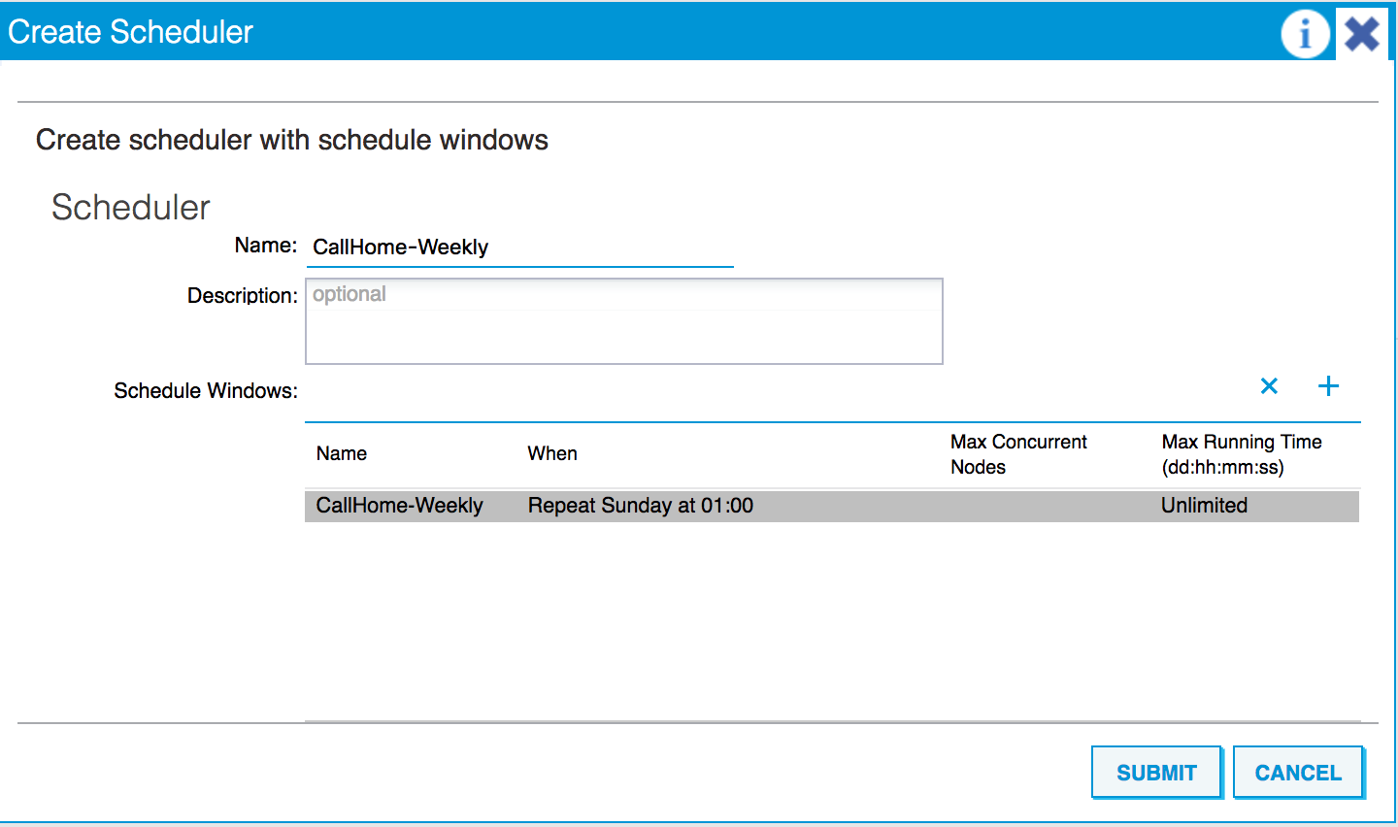Focus the Description text area
This screenshot has height=827, width=1398.
click(x=624, y=321)
